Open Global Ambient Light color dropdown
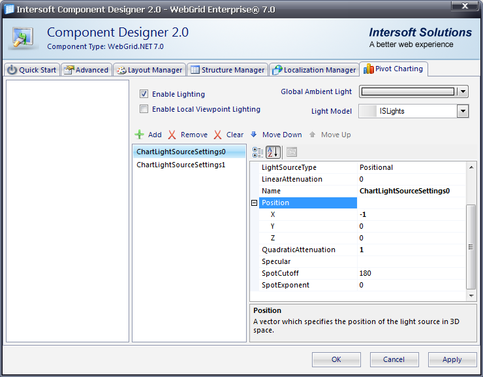 pyautogui.click(x=463, y=91)
